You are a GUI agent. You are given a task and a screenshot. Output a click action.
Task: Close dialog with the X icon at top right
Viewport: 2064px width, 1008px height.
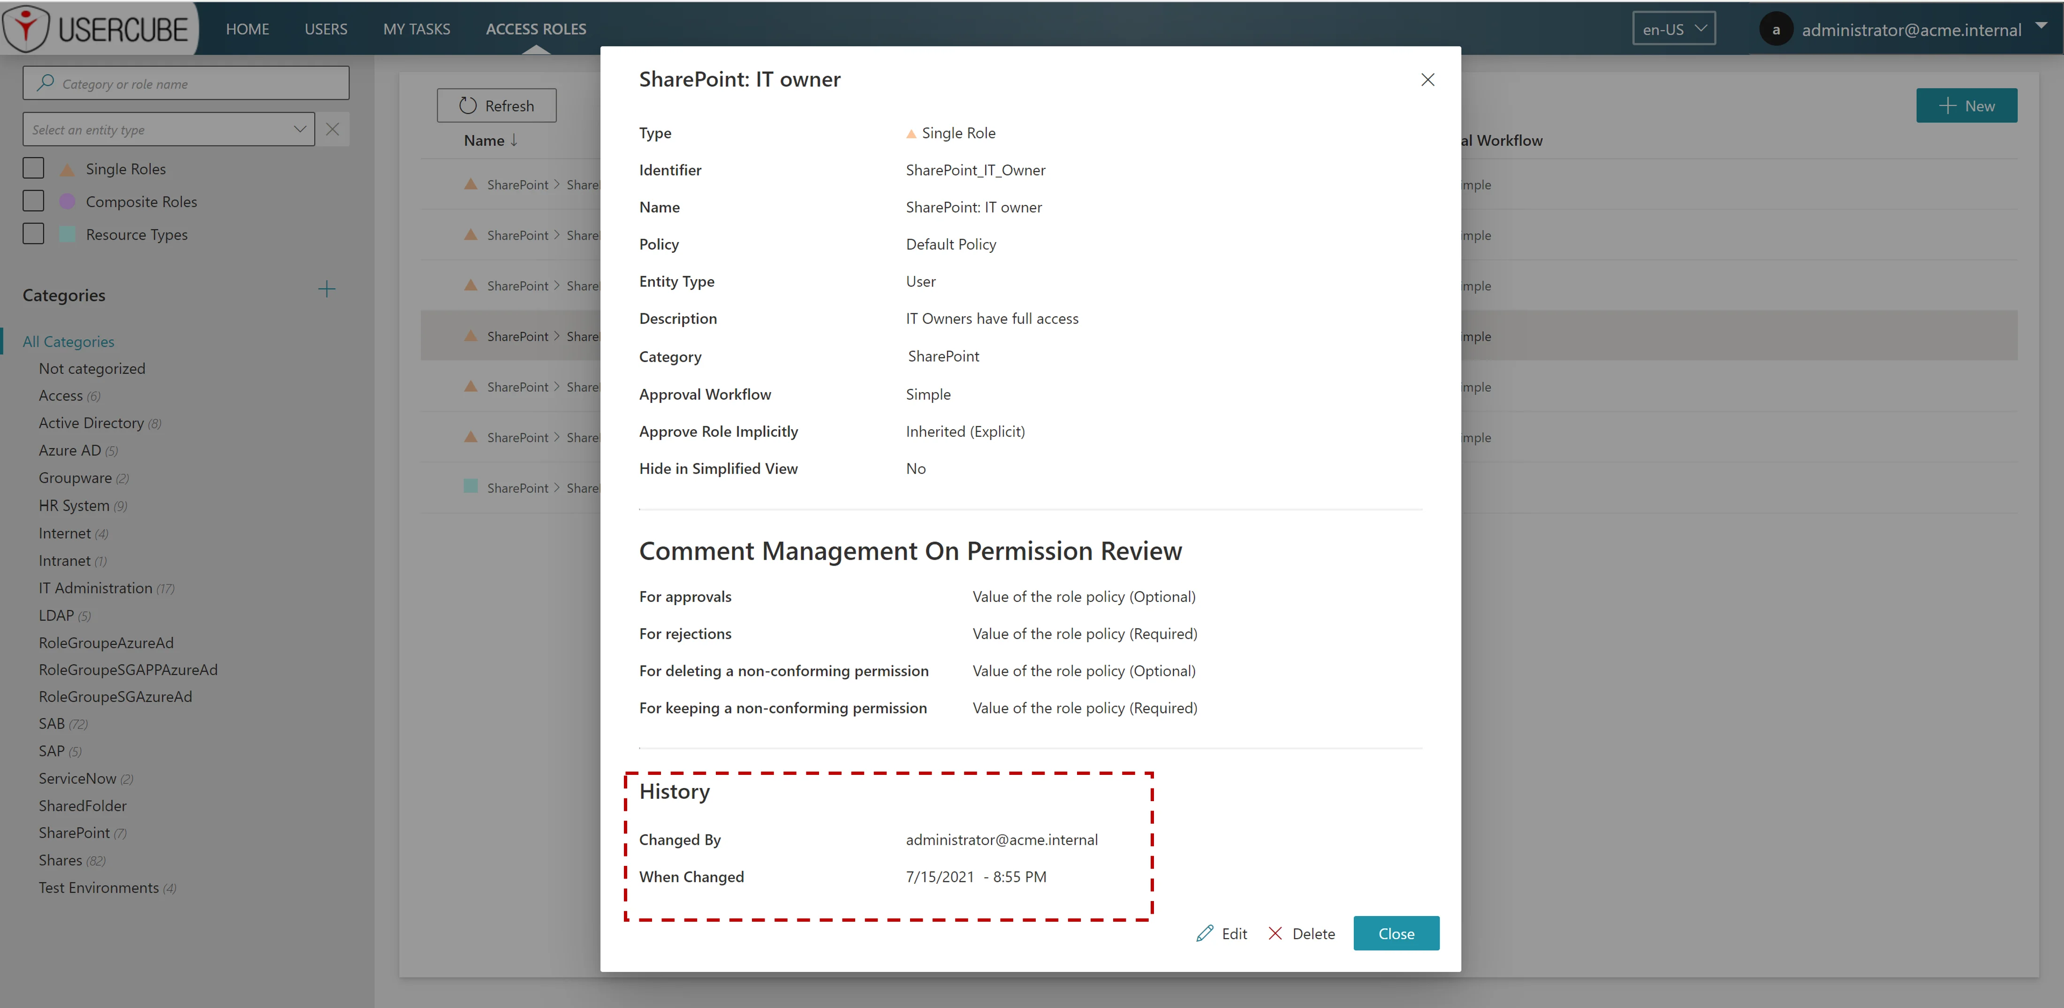click(x=1427, y=79)
